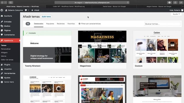Switch to Añadir temas WordPress tab
The image size is (184, 103).
point(23,7)
